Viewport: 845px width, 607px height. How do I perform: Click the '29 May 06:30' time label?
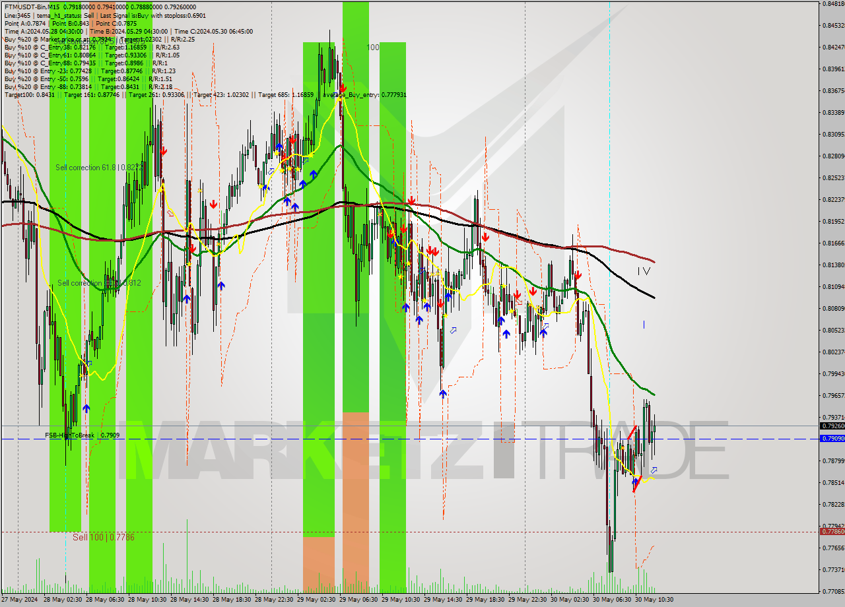pos(358,600)
